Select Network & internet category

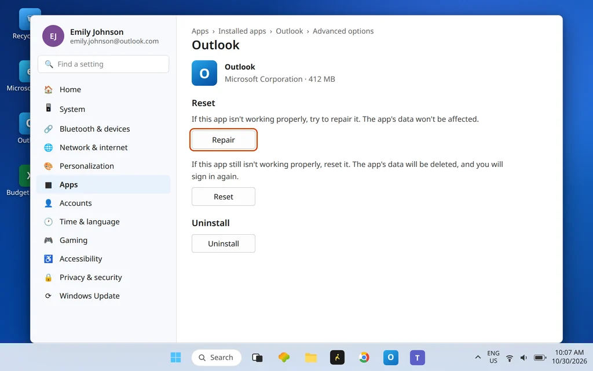[x=103, y=147]
